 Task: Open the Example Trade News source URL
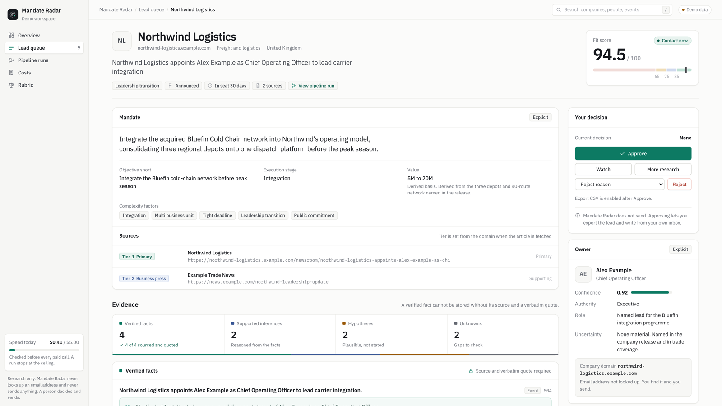tap(258, 282)
